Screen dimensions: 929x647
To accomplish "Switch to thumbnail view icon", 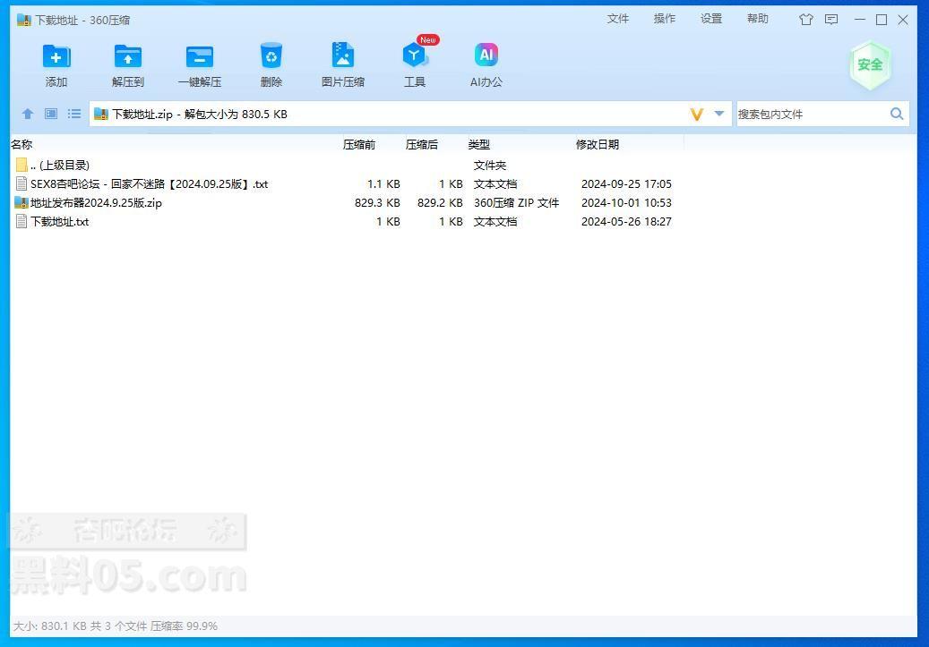I will (51, 114).
